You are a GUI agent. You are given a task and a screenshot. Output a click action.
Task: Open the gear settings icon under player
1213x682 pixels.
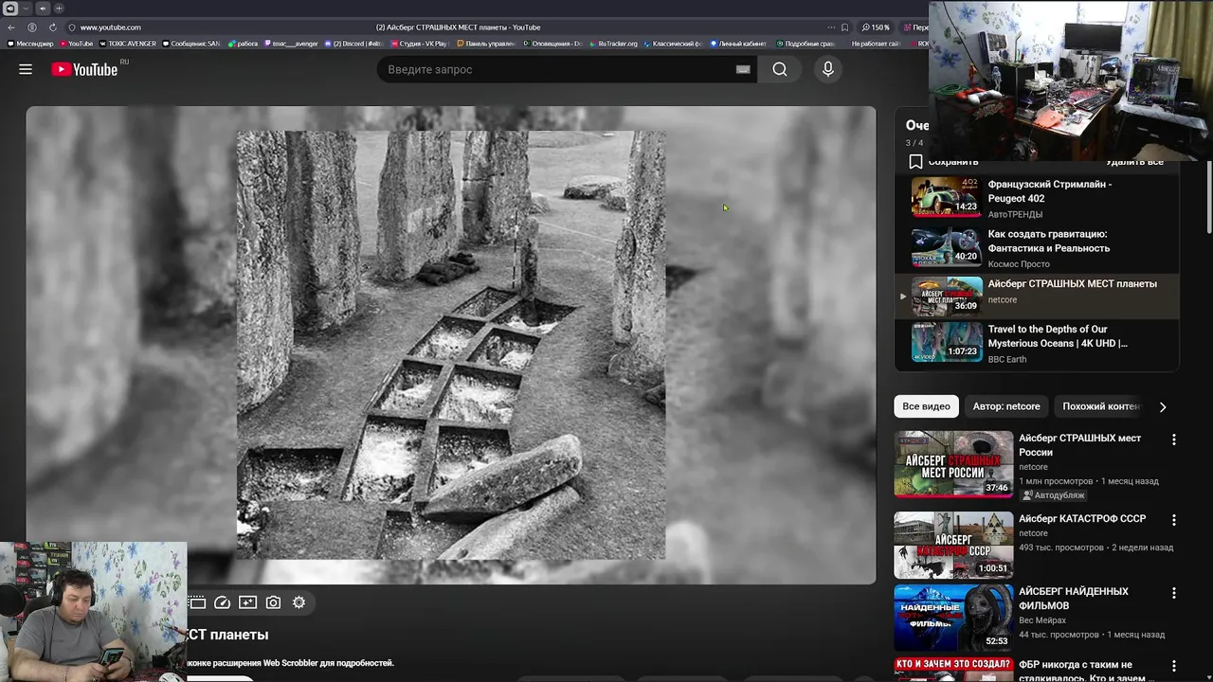[x=299, y=602]
